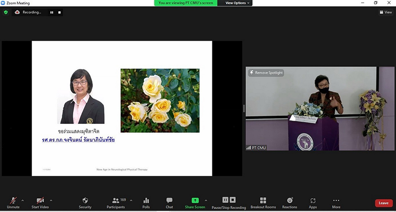Click Remove Spotlight on the speaker video
Image resolution: width=396 pixels, height=212 pixels.
(266, 73)
